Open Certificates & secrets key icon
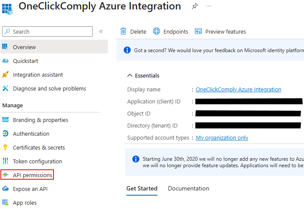The height and width of the screenshot is (209, 304). pos(6,147)
